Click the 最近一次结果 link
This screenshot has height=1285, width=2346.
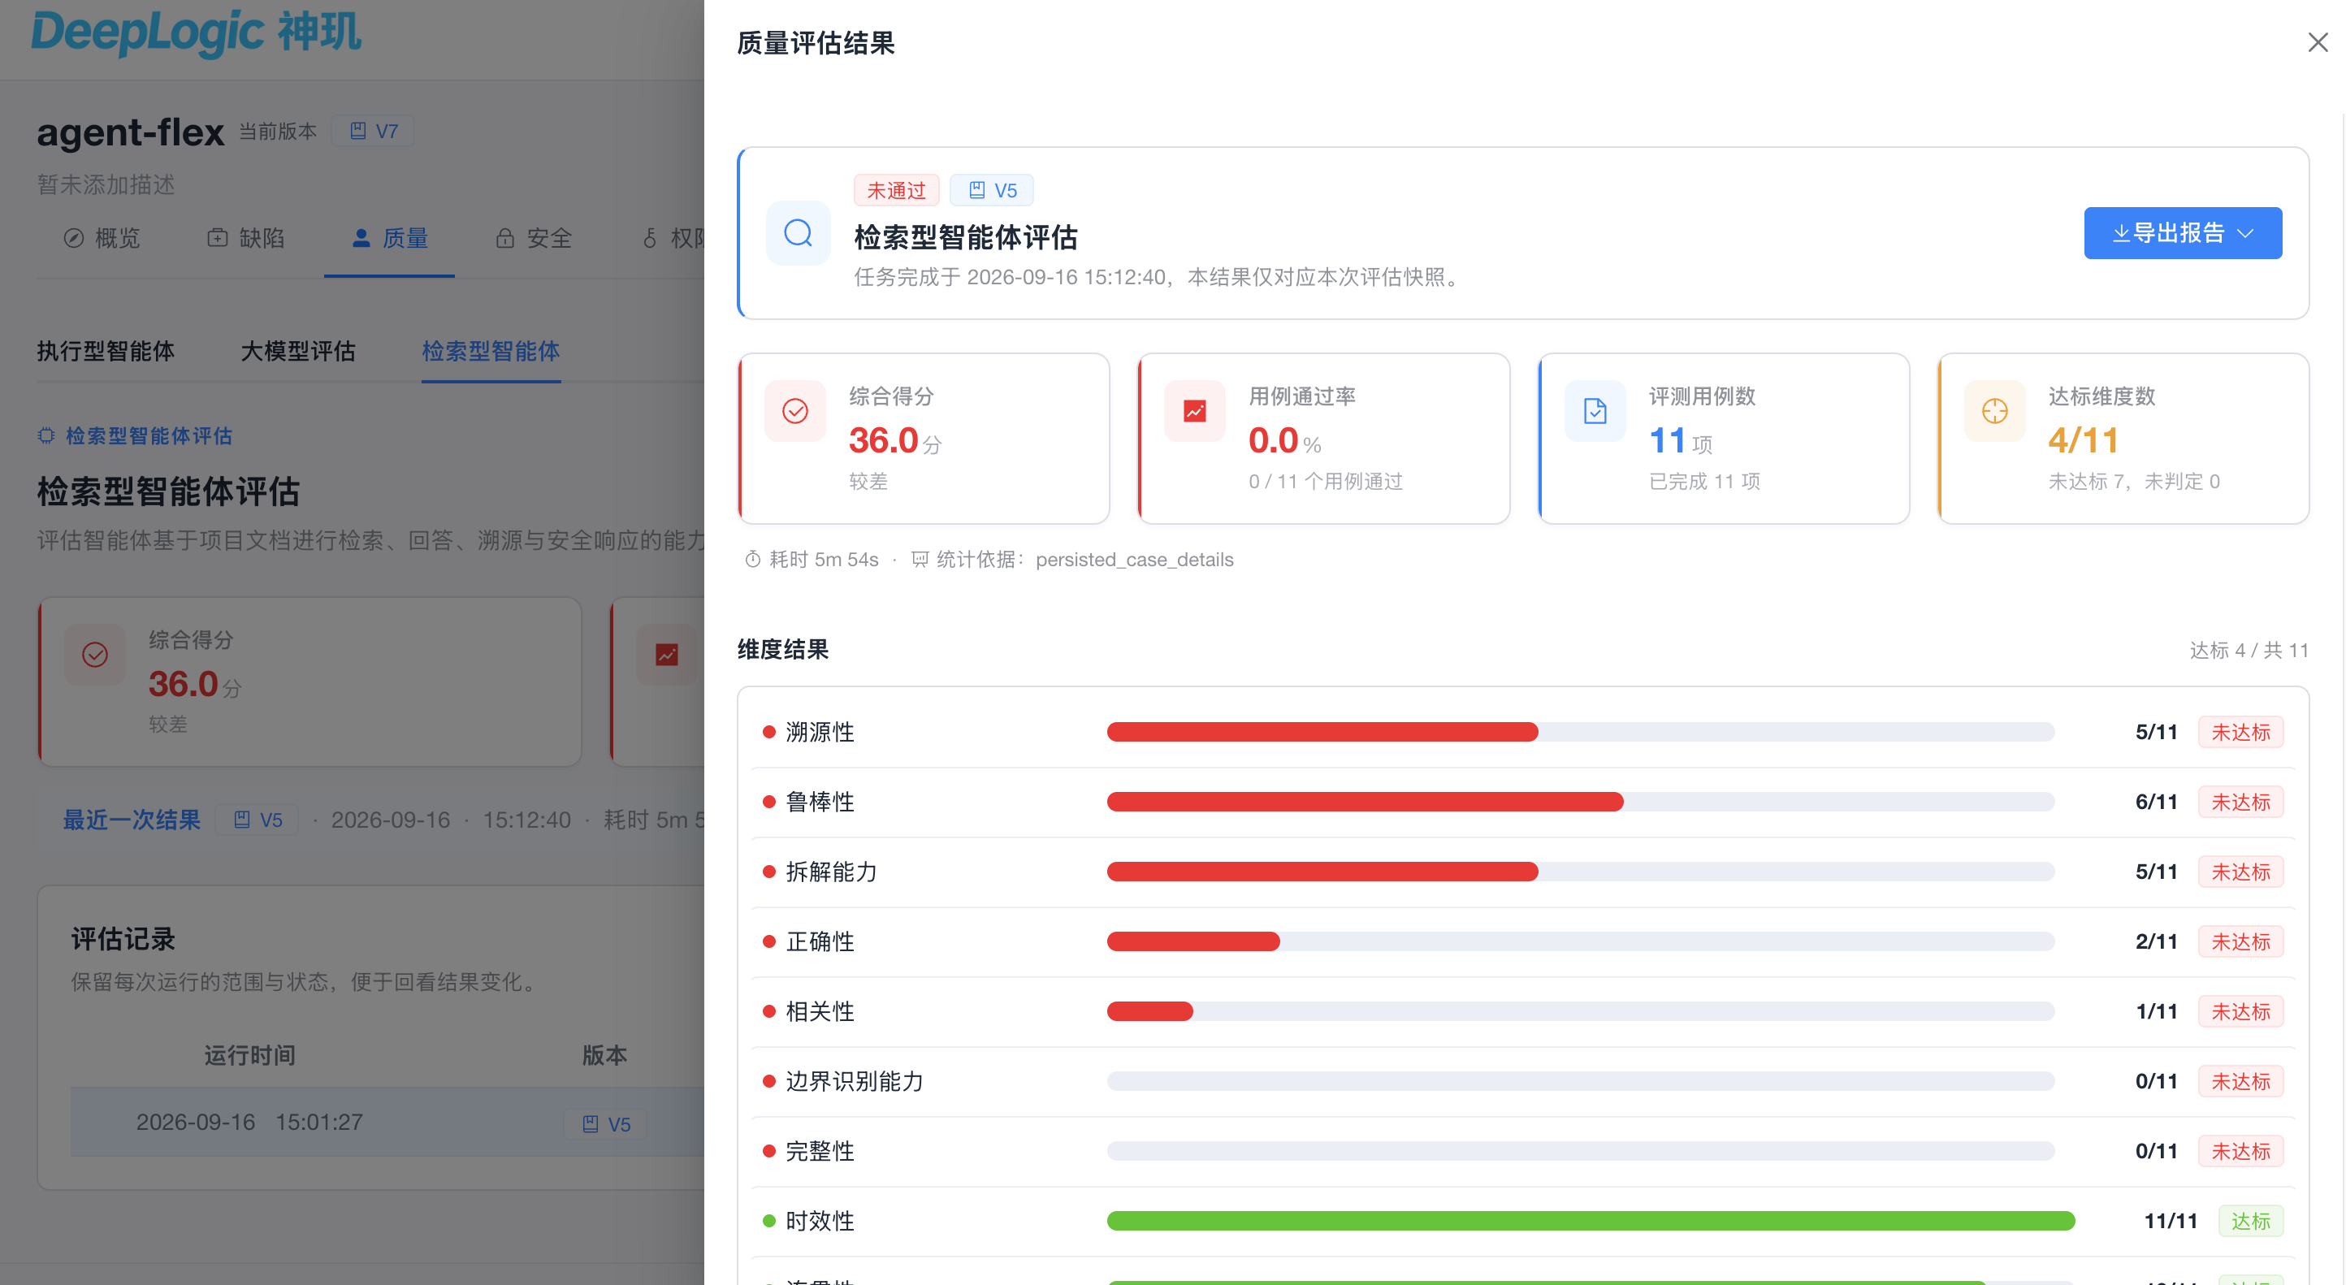[x=131, y=820]
